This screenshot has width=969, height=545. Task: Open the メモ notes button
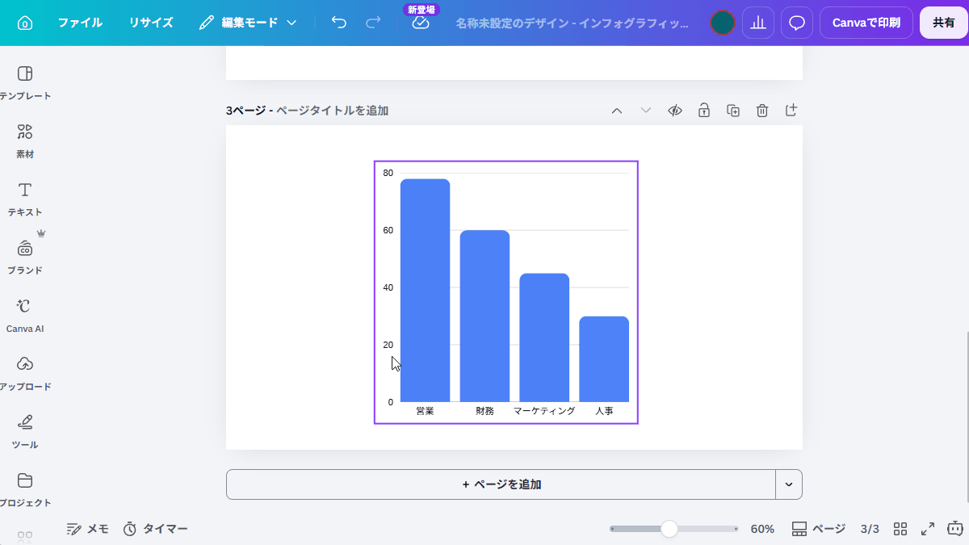point(87,529)
